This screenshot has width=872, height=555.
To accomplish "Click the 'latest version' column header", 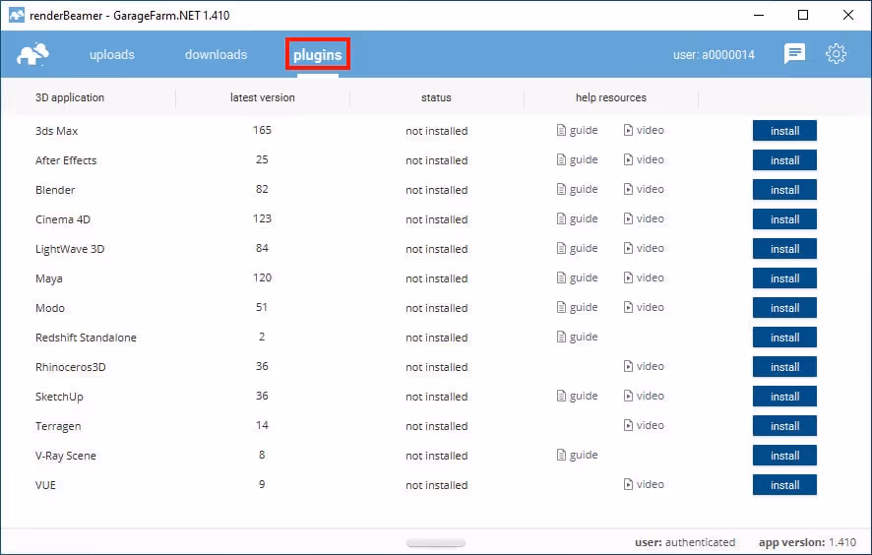I will point(263,97).
